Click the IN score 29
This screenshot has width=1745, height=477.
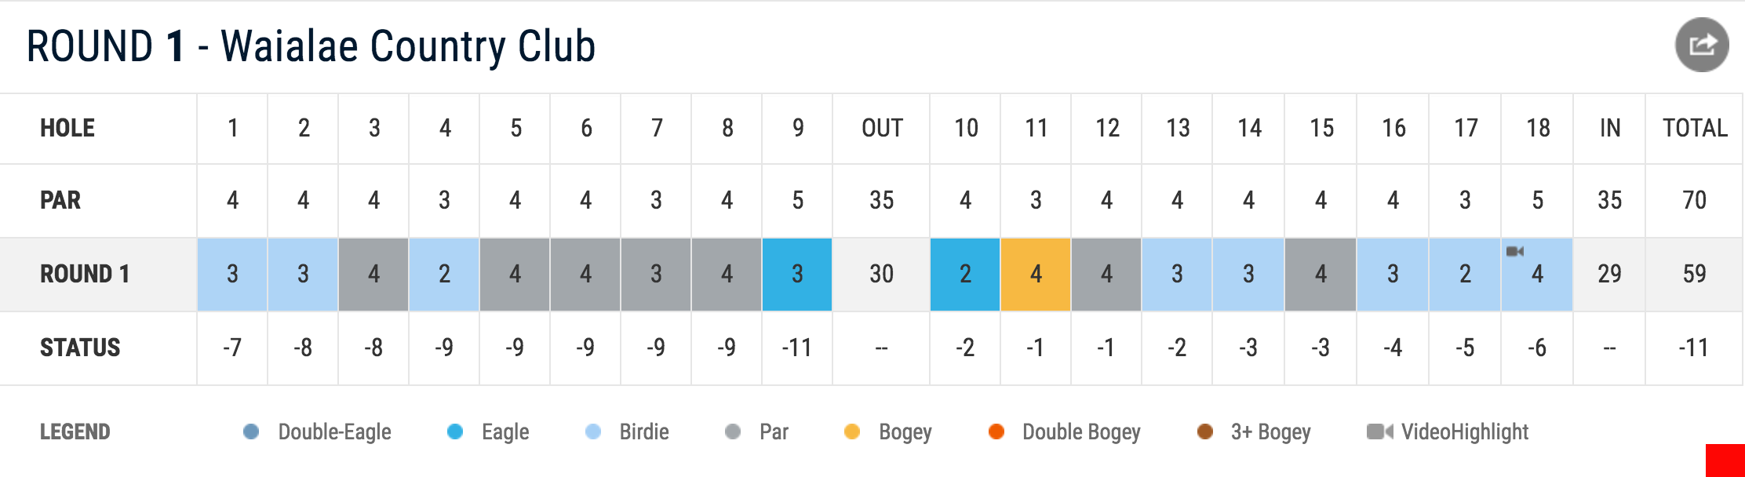tap(1609, 274)
